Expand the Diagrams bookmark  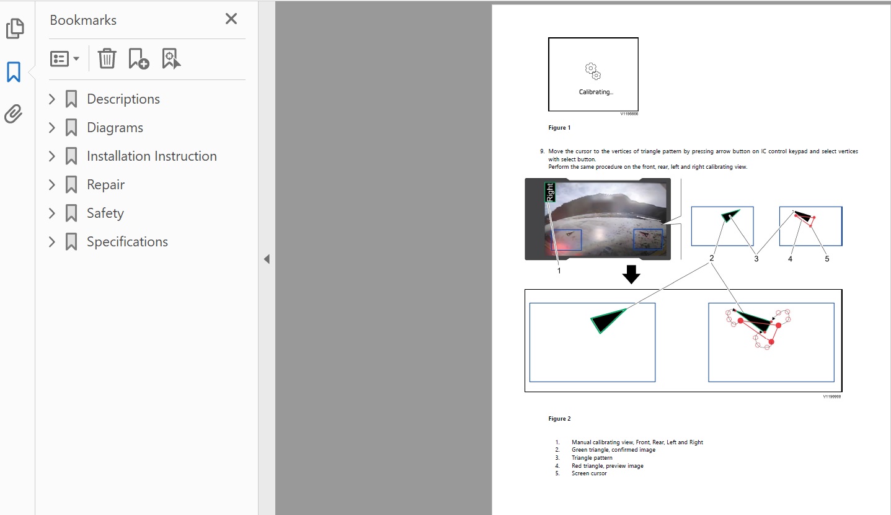point(52,128)
